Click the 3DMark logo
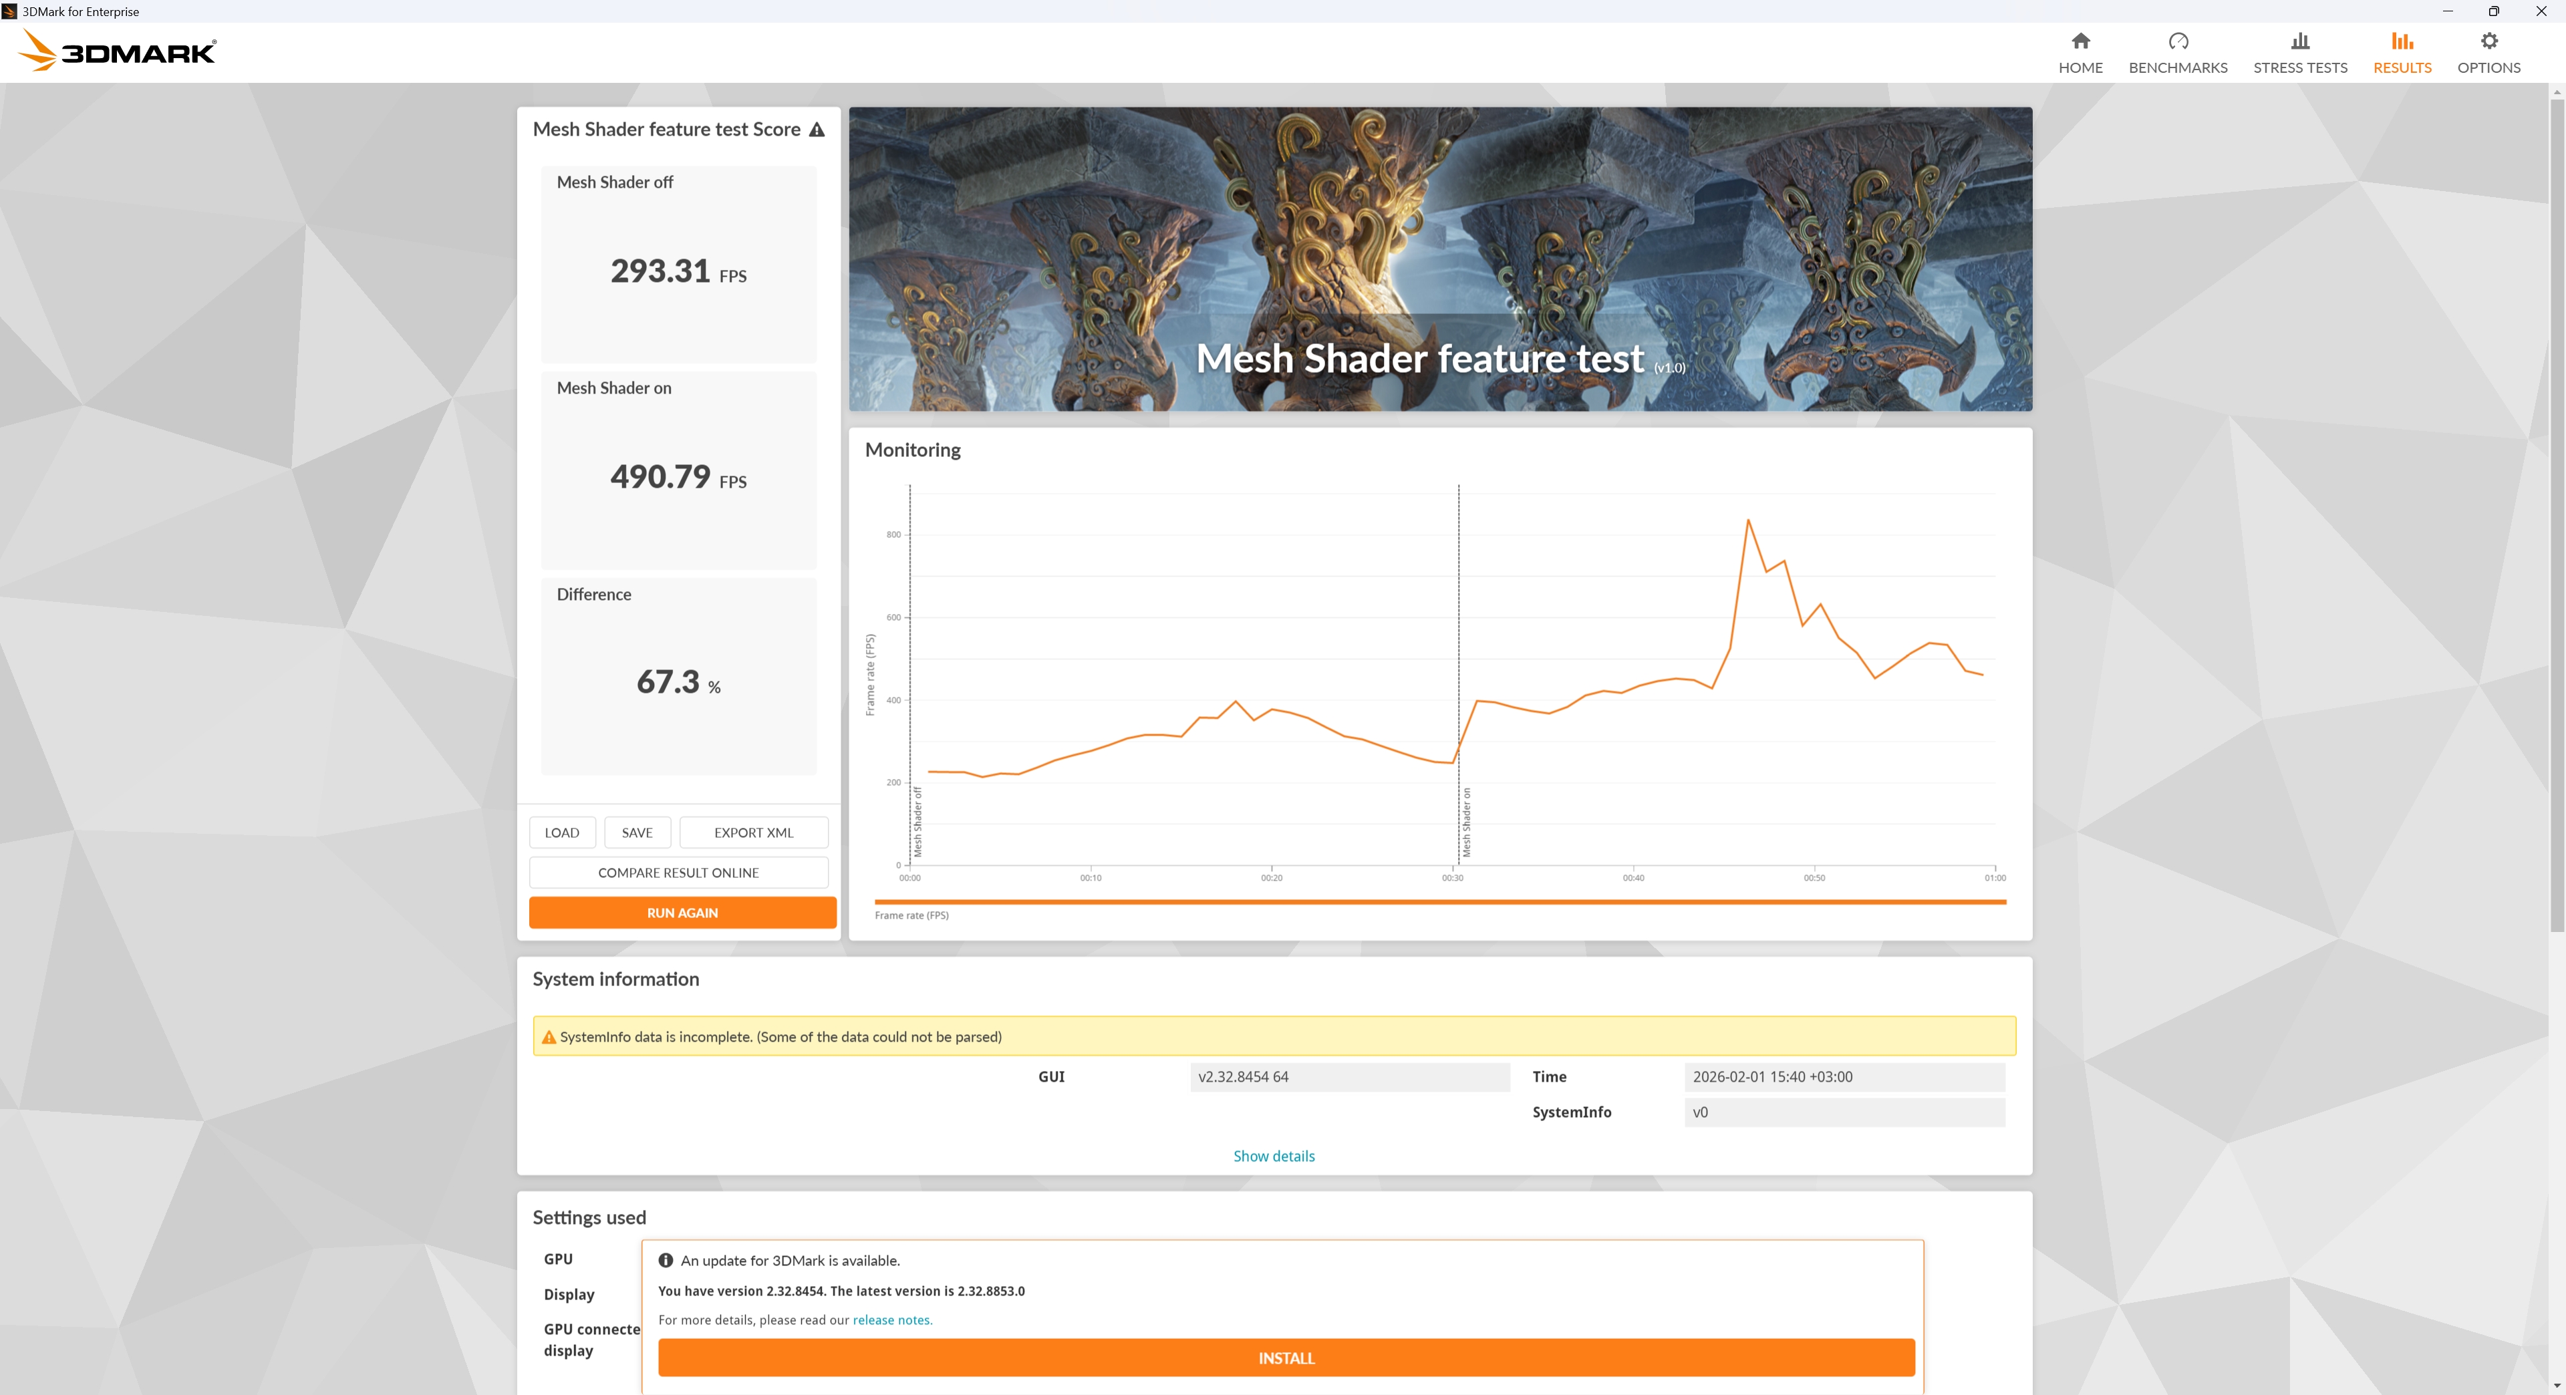The height and width of the screenshot is (1395, 2566). pyautogui.click(x=118, y=51)
